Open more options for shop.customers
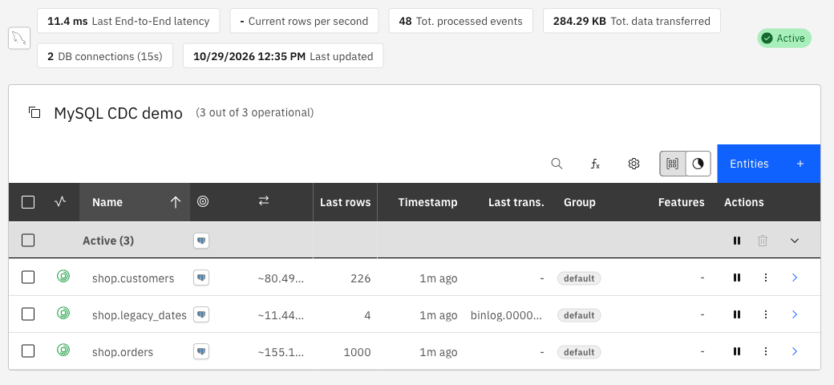Viewport: 834px width, 385px height. [766, 278]
